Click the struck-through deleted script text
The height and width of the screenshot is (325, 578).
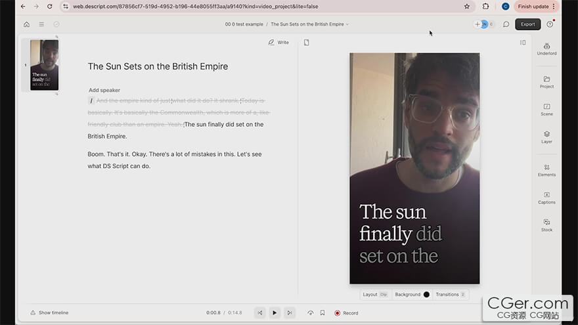coord(179,112)
